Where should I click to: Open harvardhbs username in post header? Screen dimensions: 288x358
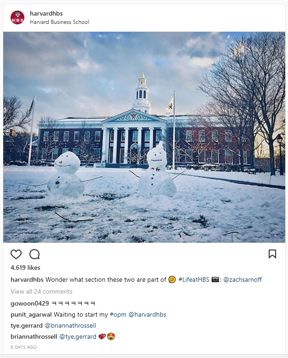pos(46,13)
